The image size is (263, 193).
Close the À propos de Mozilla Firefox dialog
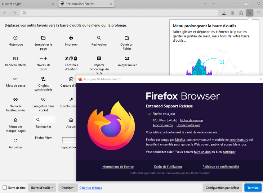click(x=260, y=79)
